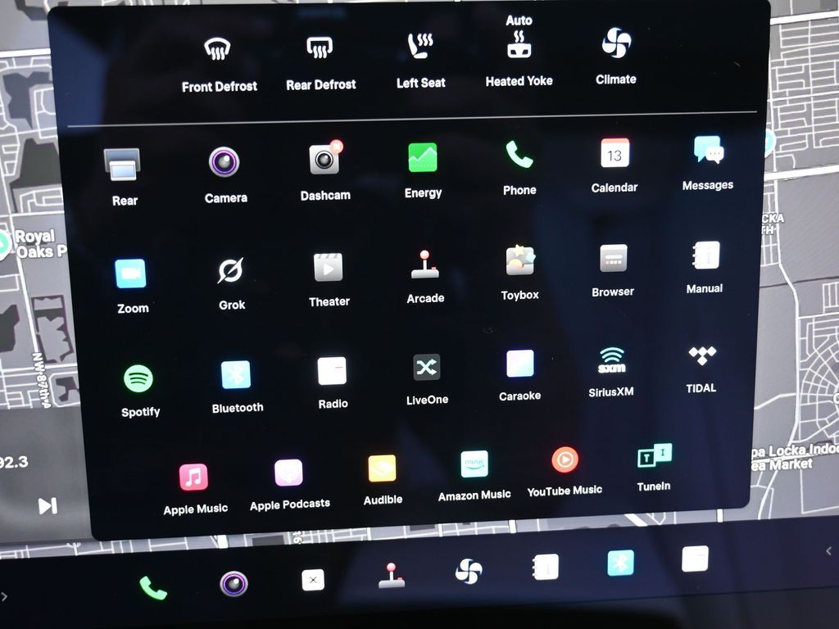Tap the manual icon in bottom dock
Viewport: 839px width, 629px height.
(546, 567)
